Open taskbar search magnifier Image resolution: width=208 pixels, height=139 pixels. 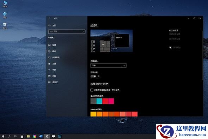point(9,136)
